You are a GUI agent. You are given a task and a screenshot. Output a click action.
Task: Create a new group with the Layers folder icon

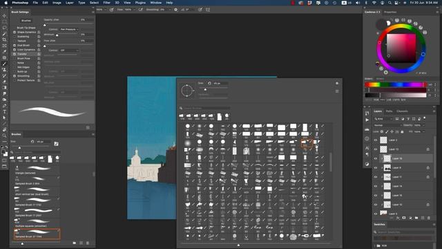point(416,218)
